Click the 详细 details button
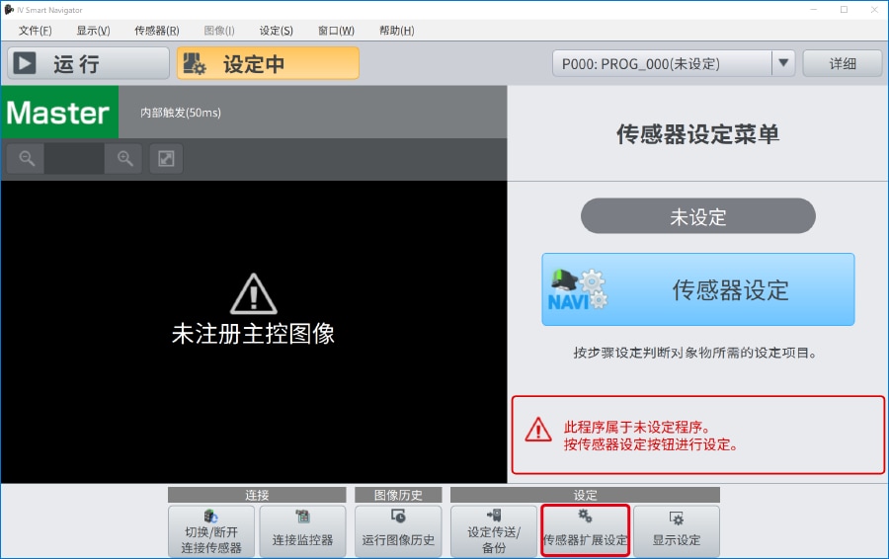889x559 pixels. [842, 63]
